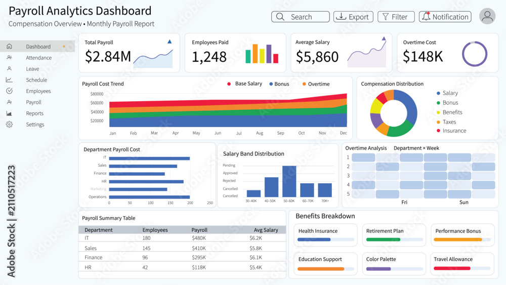Open the Payroll sidebar menu item
This screenshot has width=506, height=285.
(x=33, y=102)
